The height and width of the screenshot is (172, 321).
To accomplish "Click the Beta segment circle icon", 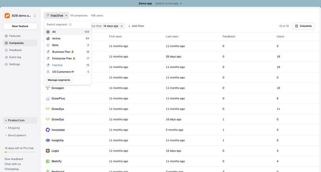I will pos(48,45).
